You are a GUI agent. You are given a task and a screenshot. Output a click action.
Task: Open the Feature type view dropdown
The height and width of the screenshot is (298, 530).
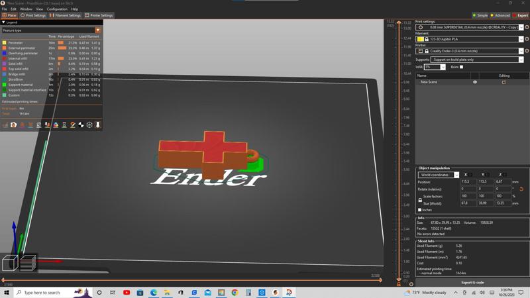coord(97,30)
